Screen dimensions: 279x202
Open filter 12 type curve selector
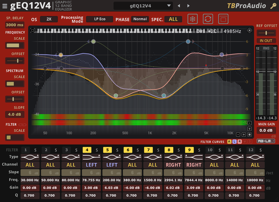click(255, 157)
